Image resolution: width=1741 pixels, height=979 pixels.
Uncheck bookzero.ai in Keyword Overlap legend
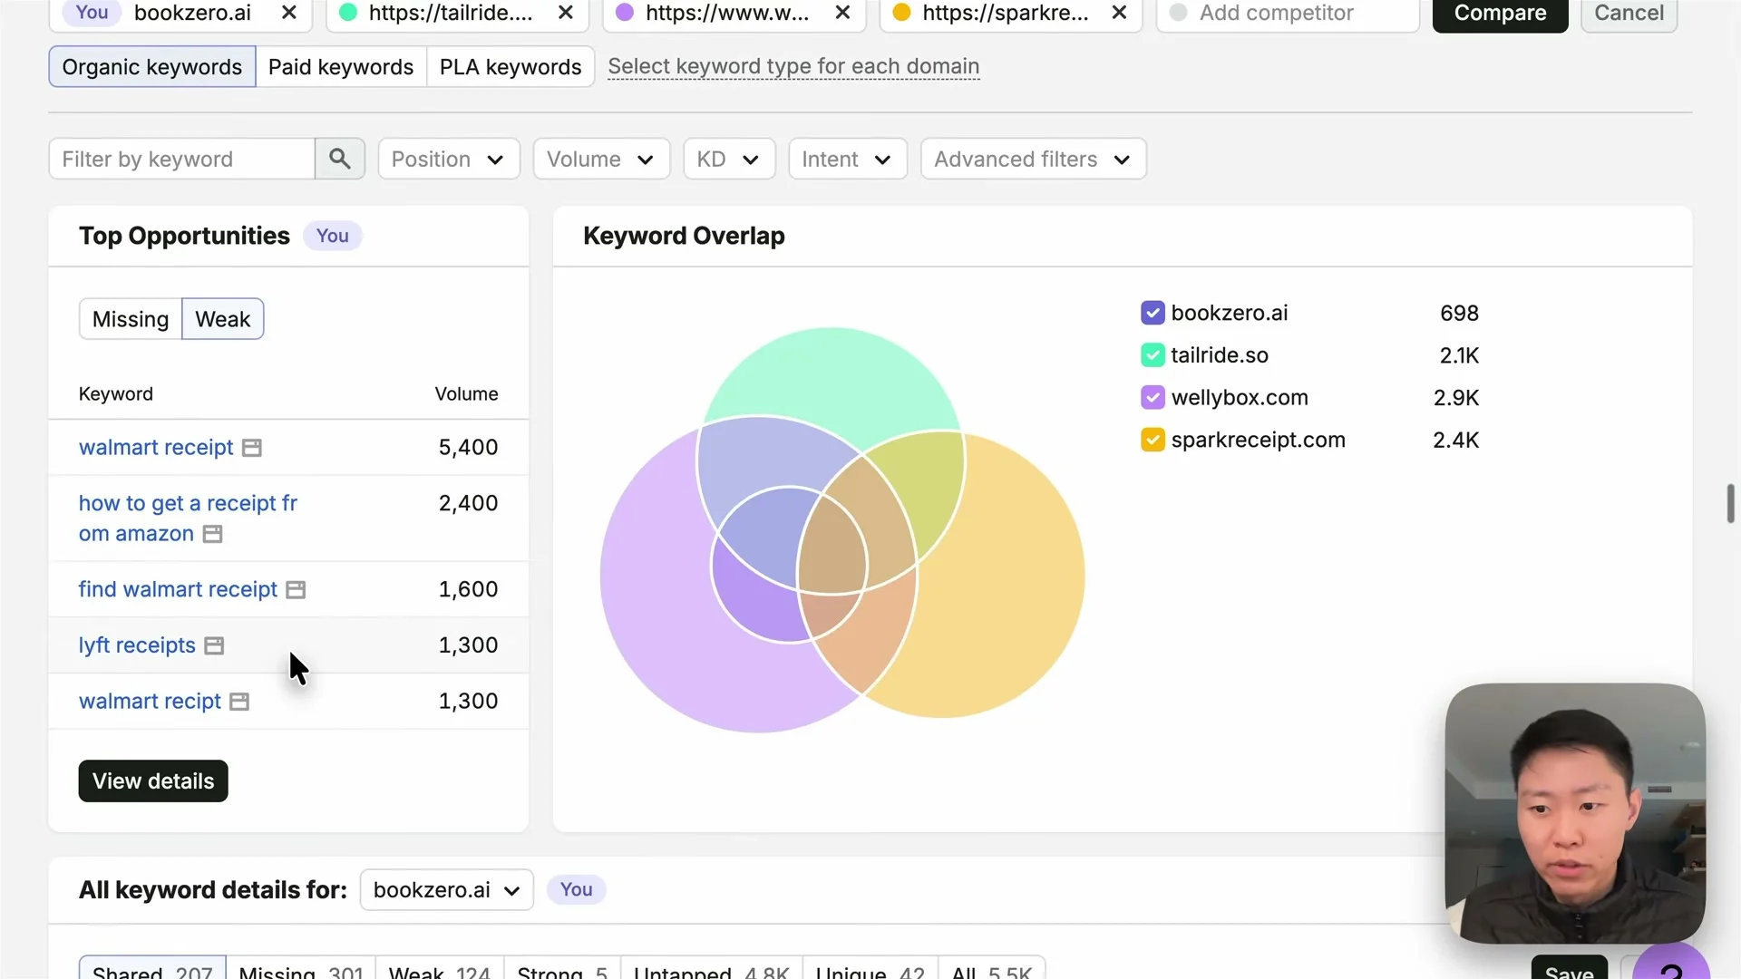pyautogui.click(x=1153, y=313)
